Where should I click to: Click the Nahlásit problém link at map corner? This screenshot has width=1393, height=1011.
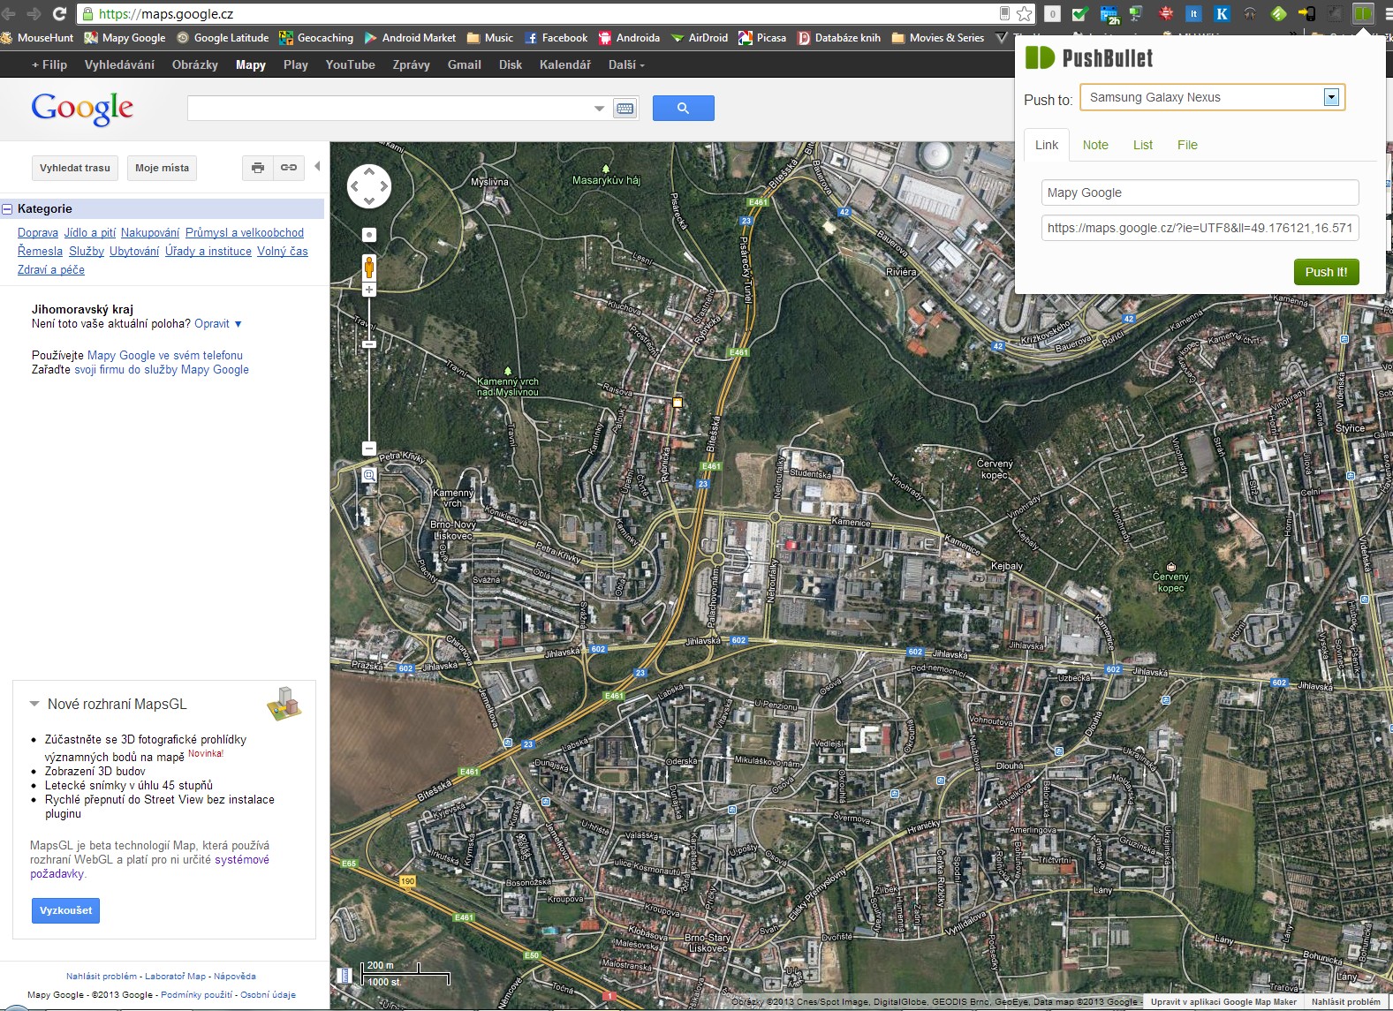point(1345,1001)
